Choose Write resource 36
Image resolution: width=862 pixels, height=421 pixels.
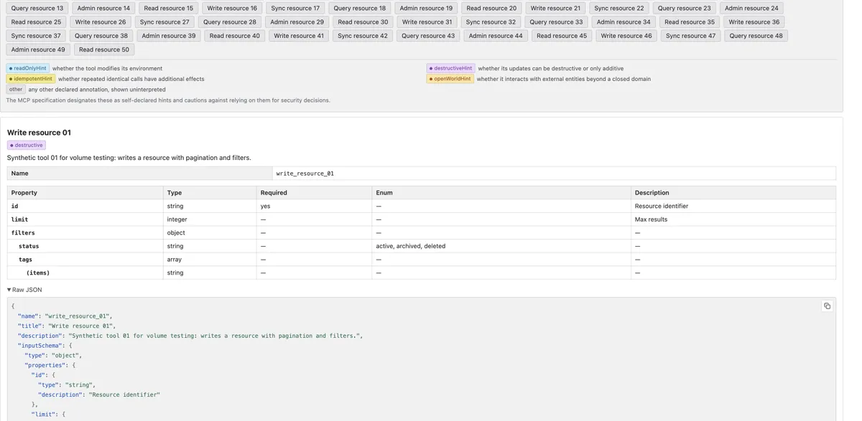pos(754,22)
